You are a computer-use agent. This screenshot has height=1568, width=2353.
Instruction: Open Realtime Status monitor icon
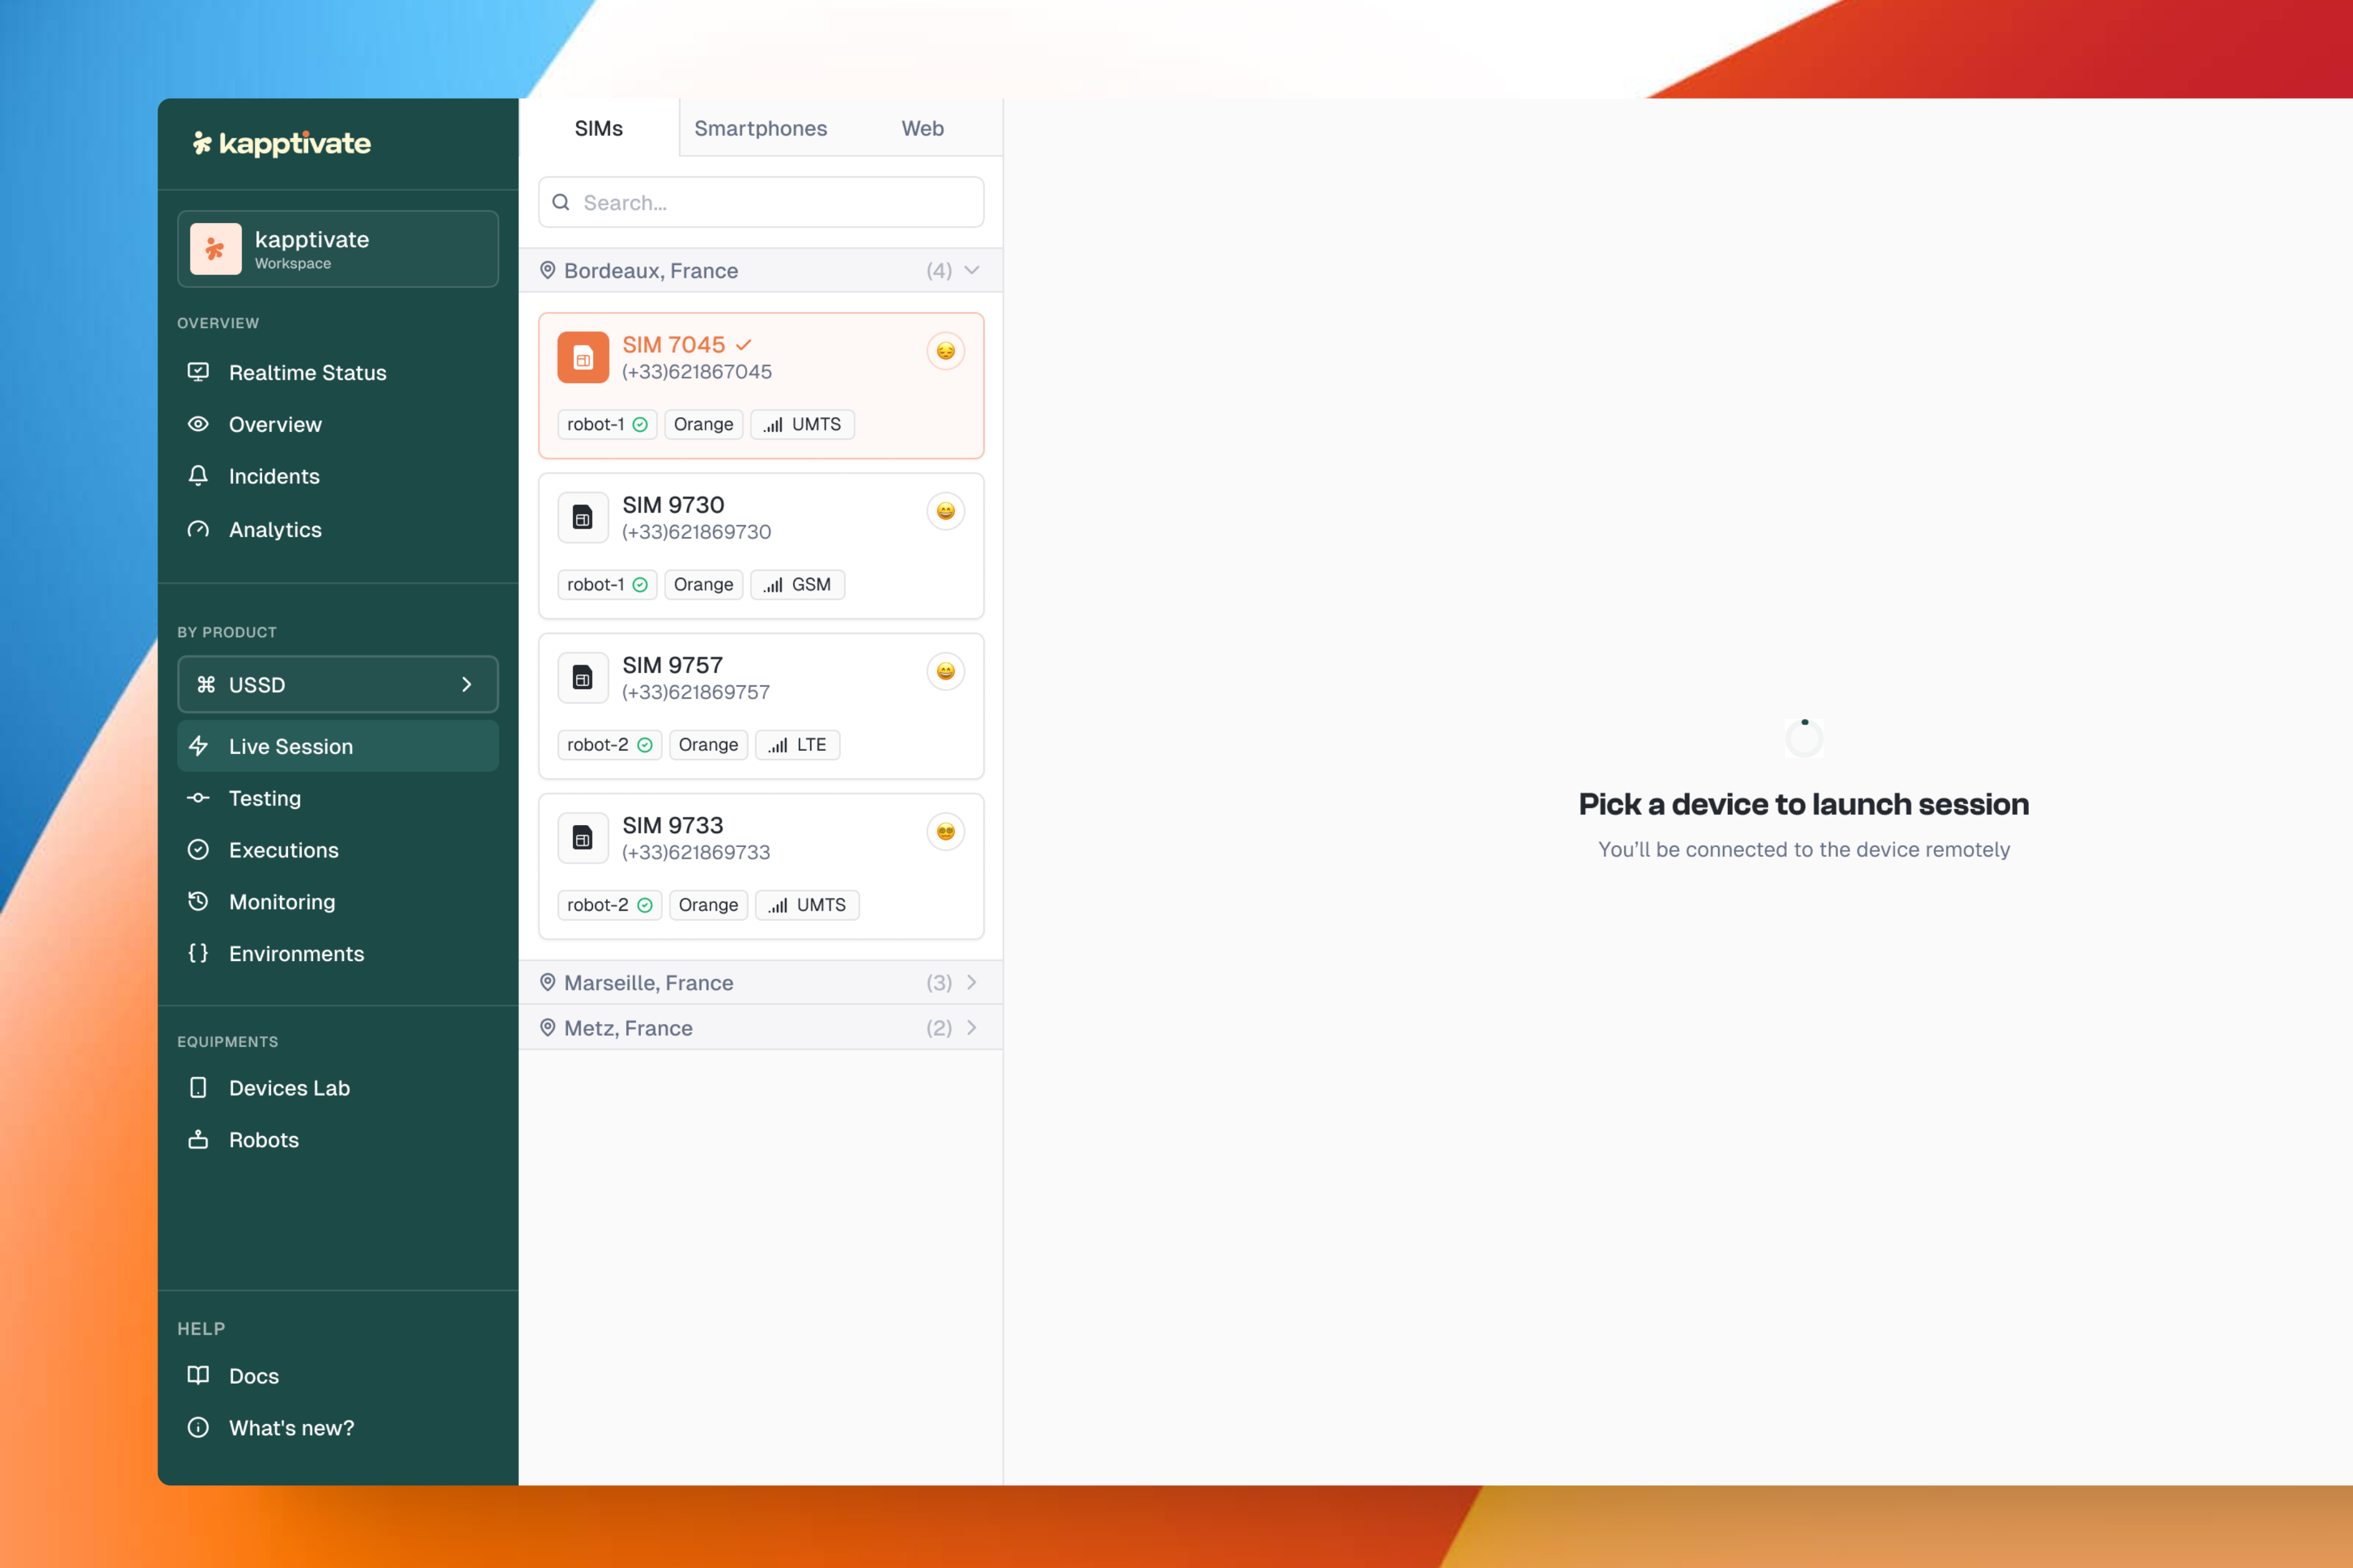198,372
